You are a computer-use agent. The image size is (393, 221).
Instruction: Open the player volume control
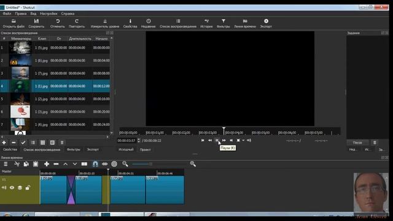coord(249,141)
